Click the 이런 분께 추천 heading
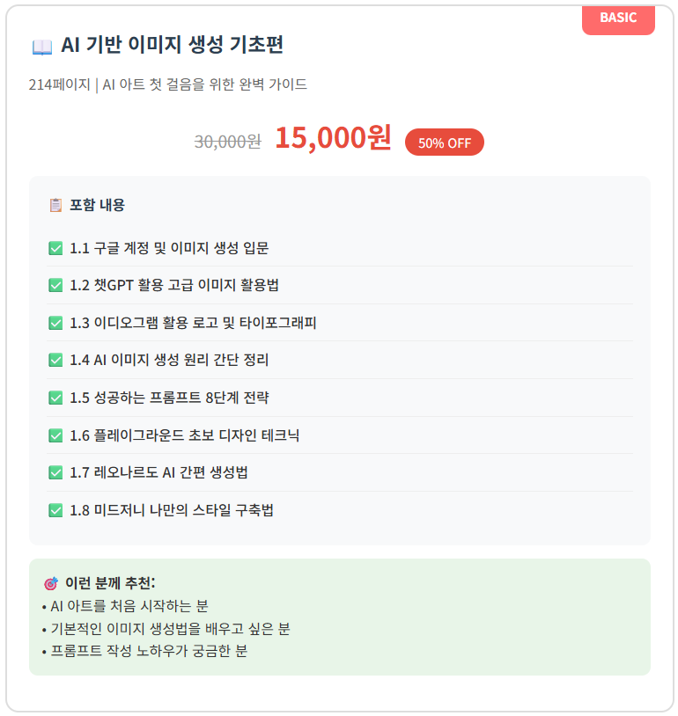Image resolution: width=678 pixels, height=716 pixels. pos(109,583)
